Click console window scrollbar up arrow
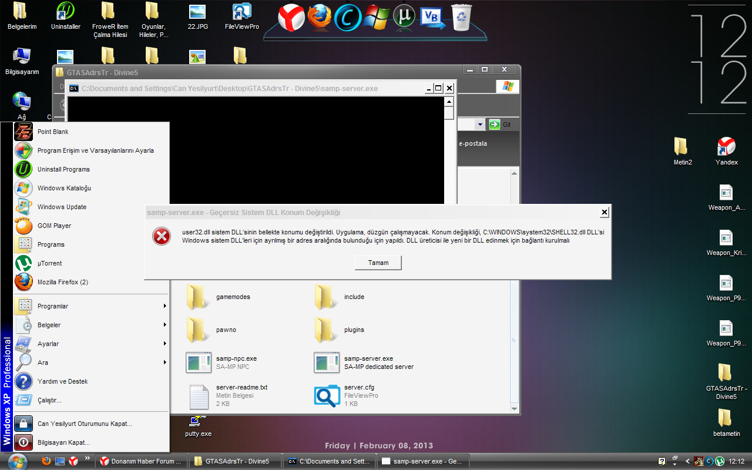752x470 pixels. [x=449, y=100]
